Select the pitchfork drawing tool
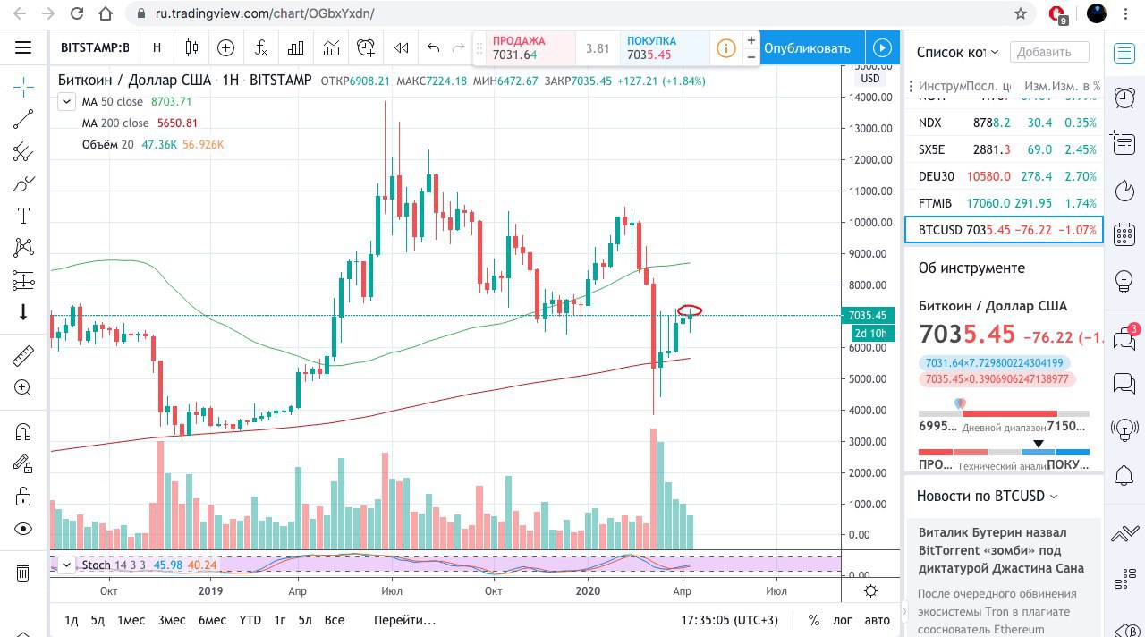Viewport: 1145px width, 637px height. [23, 151]
